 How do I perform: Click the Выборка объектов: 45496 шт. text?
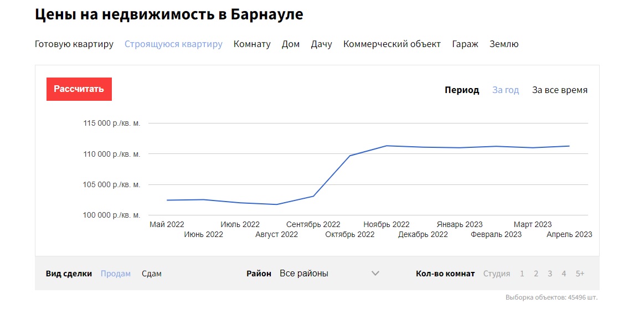(x=551, y=297)
